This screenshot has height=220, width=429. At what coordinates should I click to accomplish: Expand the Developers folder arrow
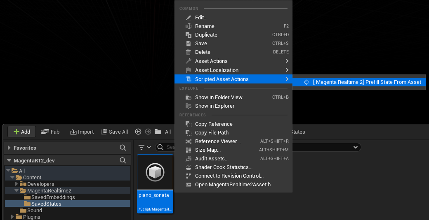(x=16, y=184)
